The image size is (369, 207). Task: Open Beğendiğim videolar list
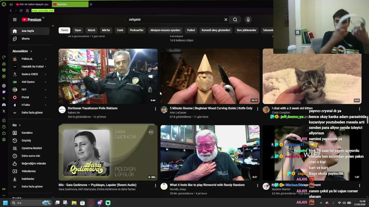tap(30, 164)
